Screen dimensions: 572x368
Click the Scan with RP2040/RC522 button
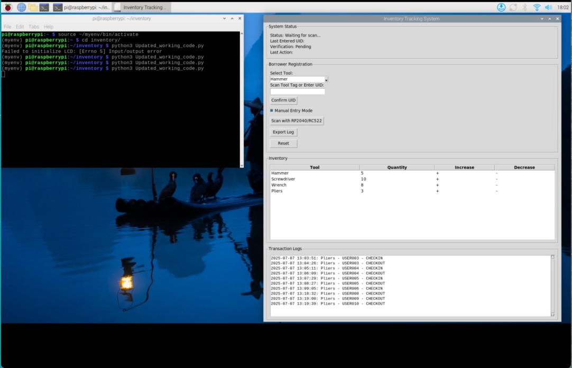tap(297, 121)
